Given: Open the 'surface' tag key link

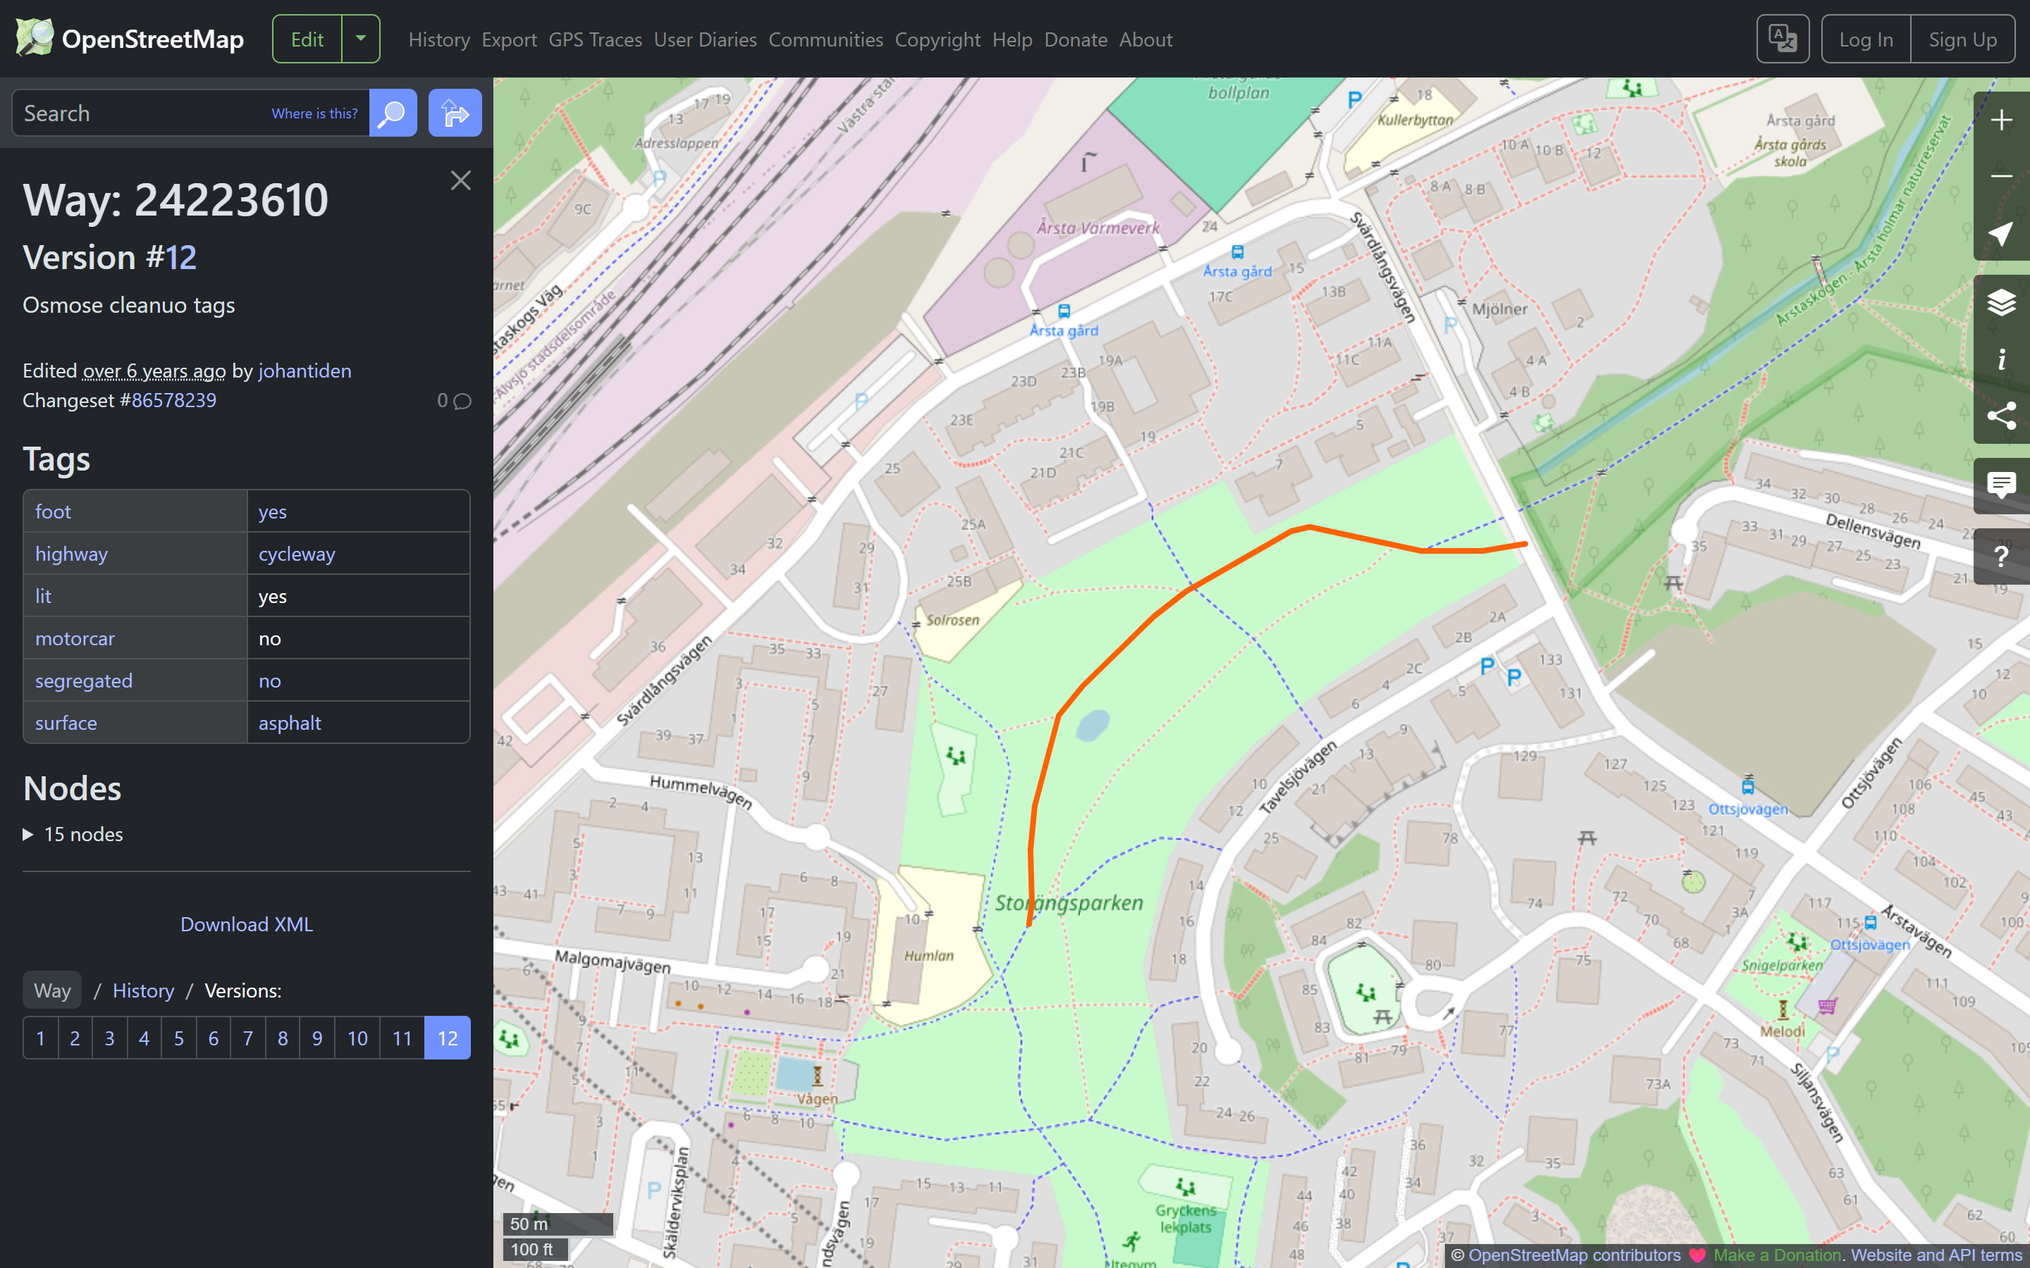Looking at the screenshot, I should (x=66, y=723).
